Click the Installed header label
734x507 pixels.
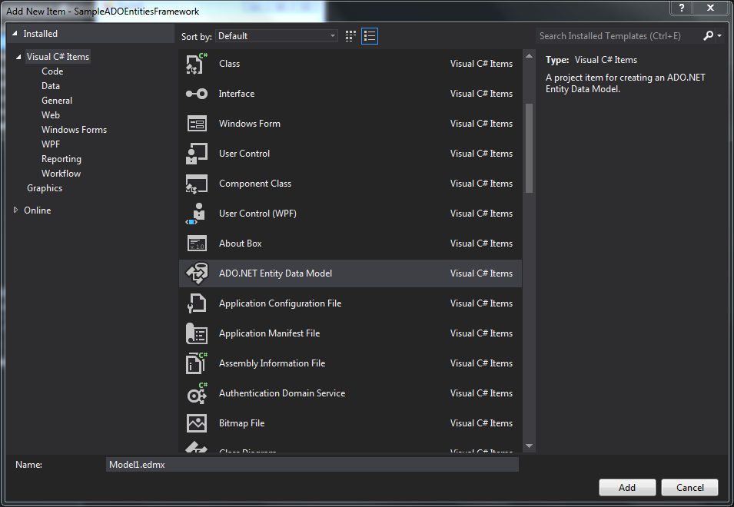click(x=40, y=34)
